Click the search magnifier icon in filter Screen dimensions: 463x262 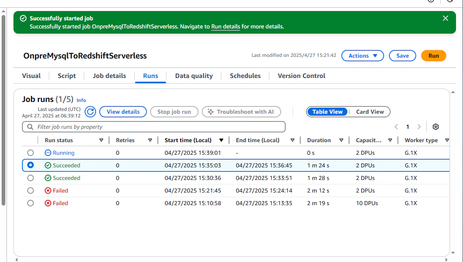pos(30,127)
